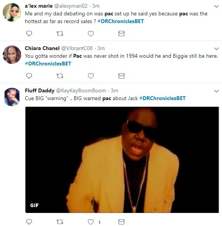
Task: Reply to a'lex marie's tweet
Action: pyautogui.click(x=29, y=33)
